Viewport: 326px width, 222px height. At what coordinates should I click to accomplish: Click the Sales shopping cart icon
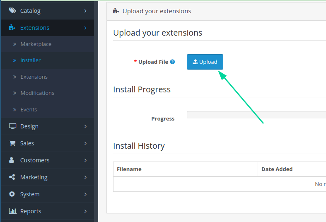coord(12,143)
